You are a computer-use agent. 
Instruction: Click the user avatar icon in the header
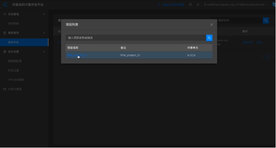(x=205, y=5)
